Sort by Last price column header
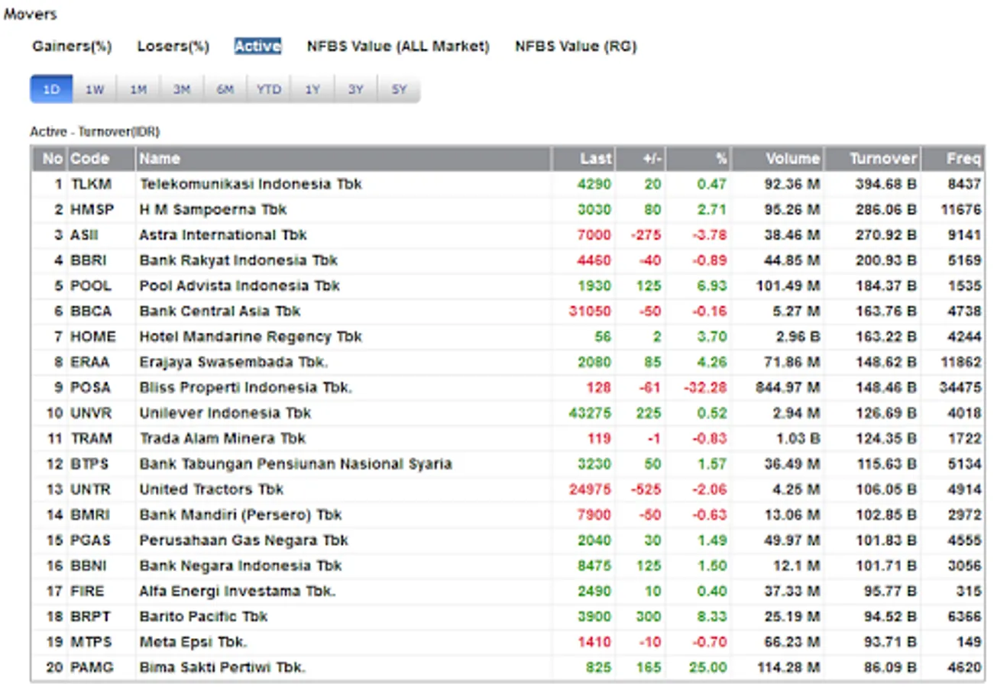Image resolution: width=997 pixels, height=687 pixels. (x=584, y=159)
